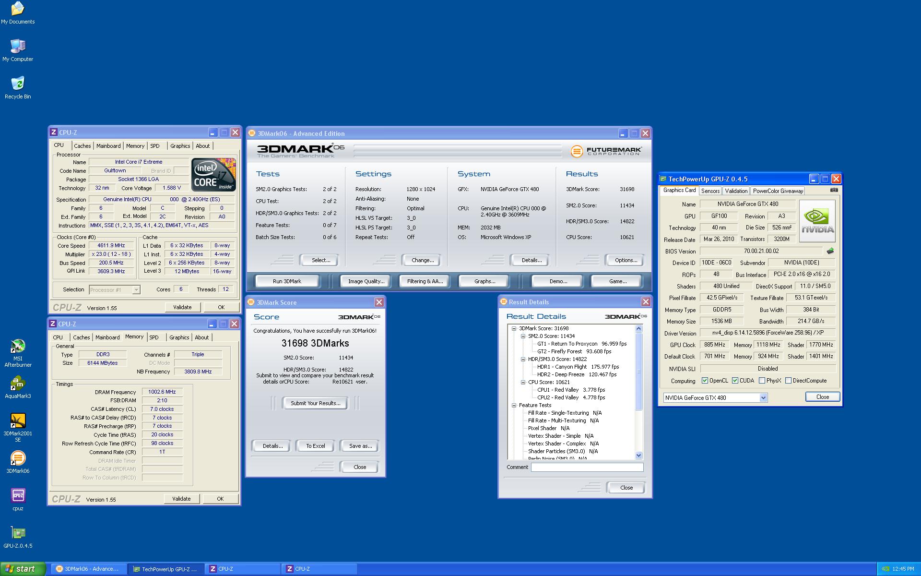Click the Result Details scroll down arrow
Viewport: 921px width, 576px height.
click(x=638, y=455)
